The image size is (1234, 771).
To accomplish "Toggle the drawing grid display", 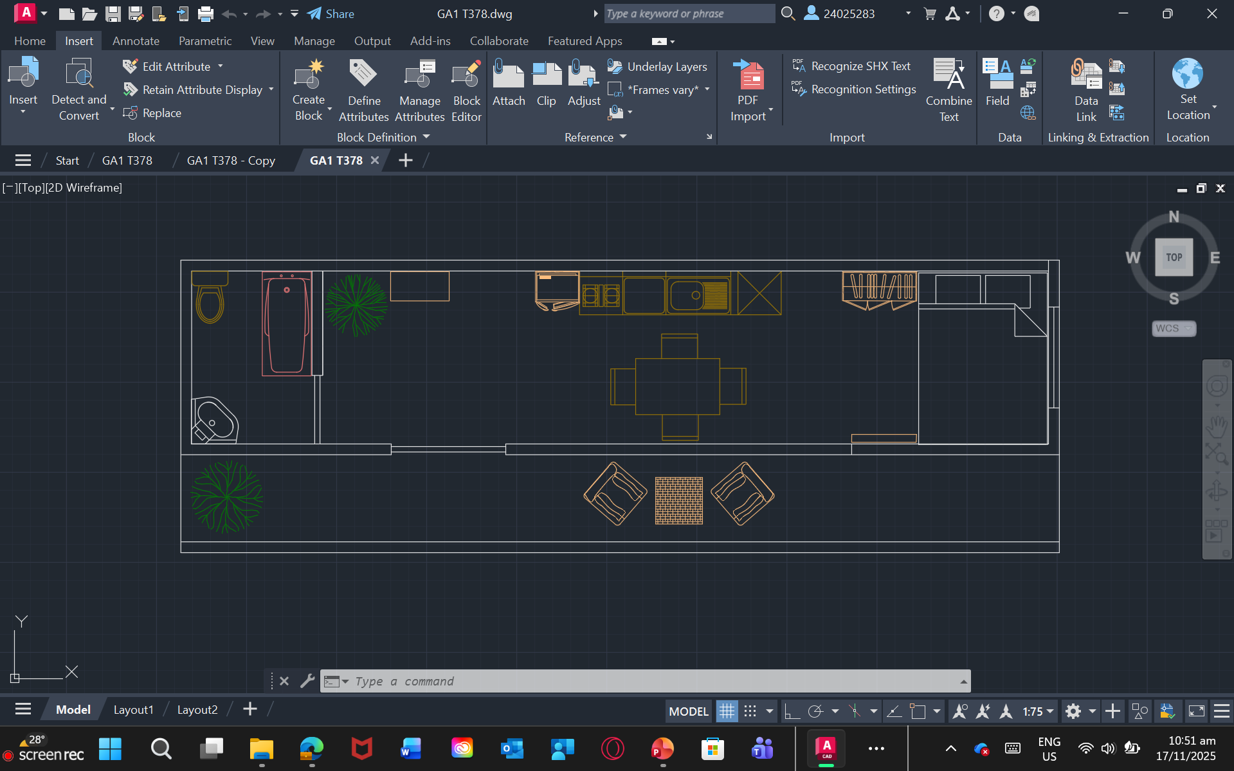I will (x=727, y=711).
